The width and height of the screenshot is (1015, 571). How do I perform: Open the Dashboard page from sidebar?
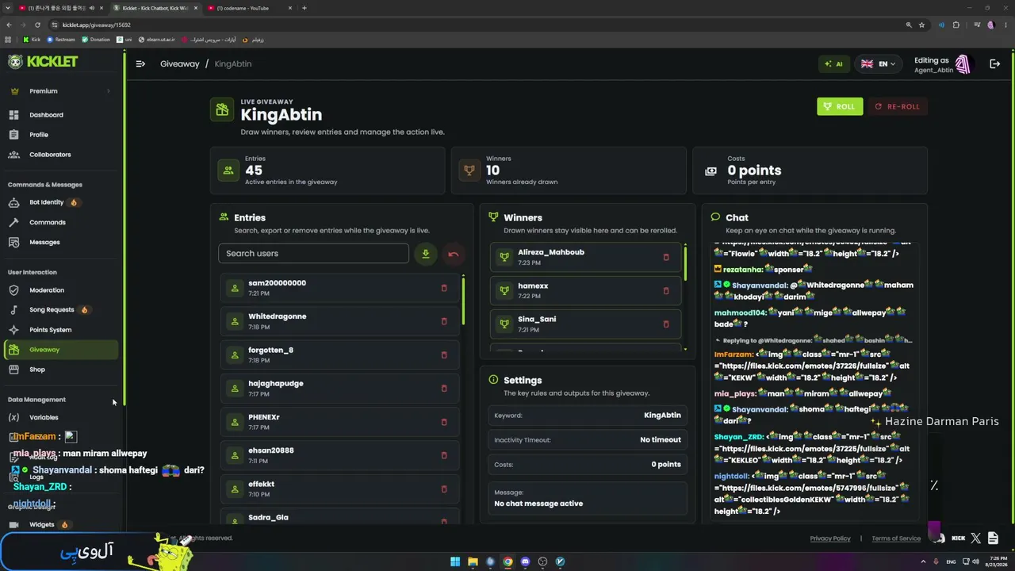46,115
